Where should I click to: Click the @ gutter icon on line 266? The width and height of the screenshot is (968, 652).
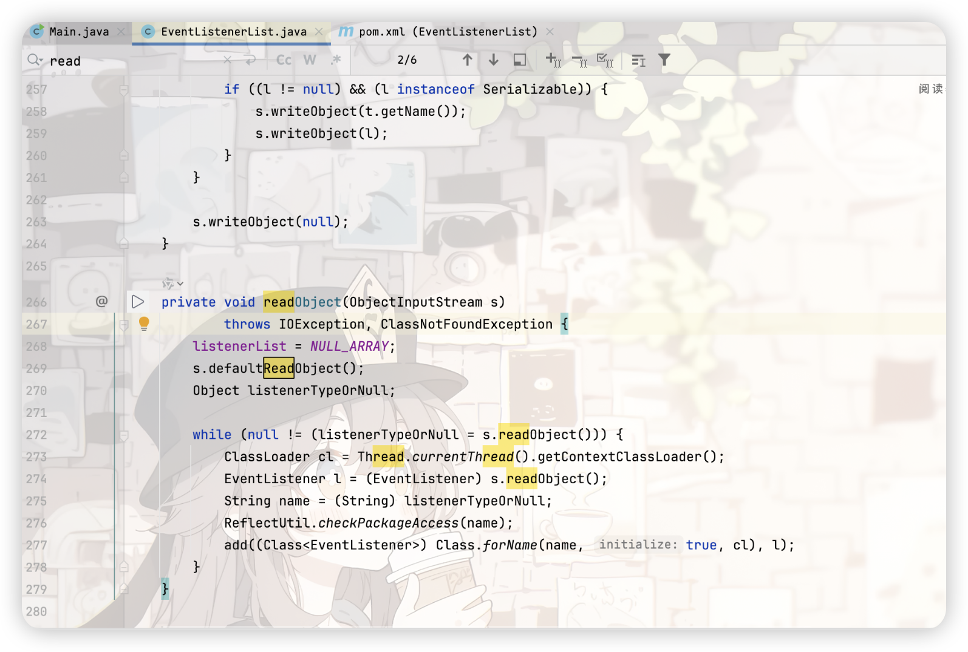pyautogui.click(x=101, y=301)
